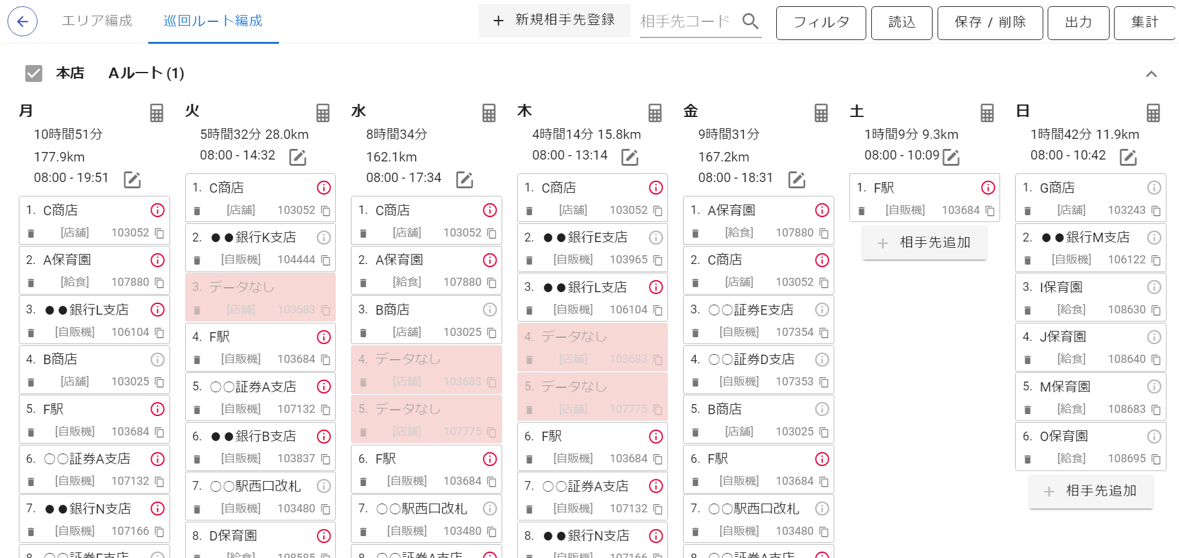Select Tuesday ○○駅西口改札 entry
The height and width of the screenshot is (558, 1179).
pyautogui.click(x=260, y=497)
